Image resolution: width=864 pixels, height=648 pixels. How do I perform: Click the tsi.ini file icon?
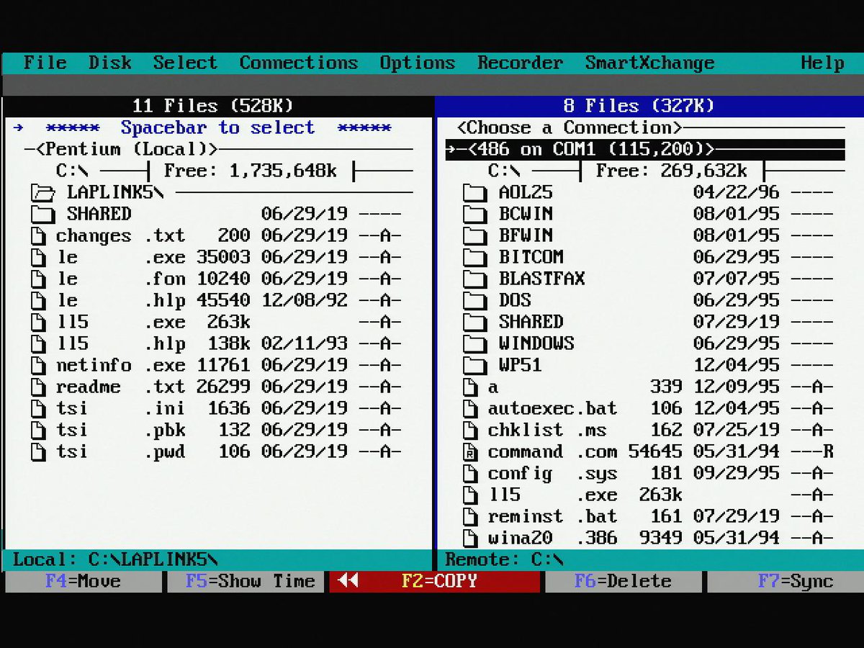point(39,408)
